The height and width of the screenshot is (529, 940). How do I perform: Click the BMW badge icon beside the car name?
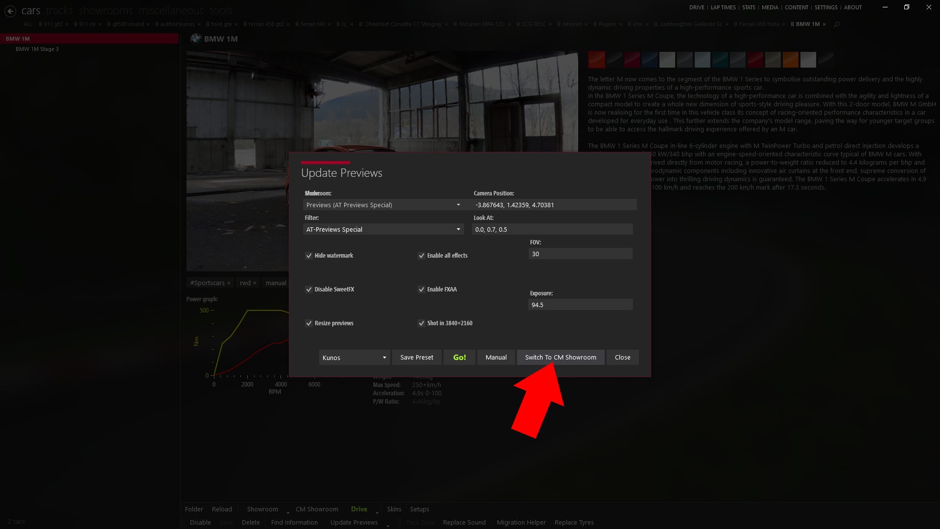coord(196,38)
